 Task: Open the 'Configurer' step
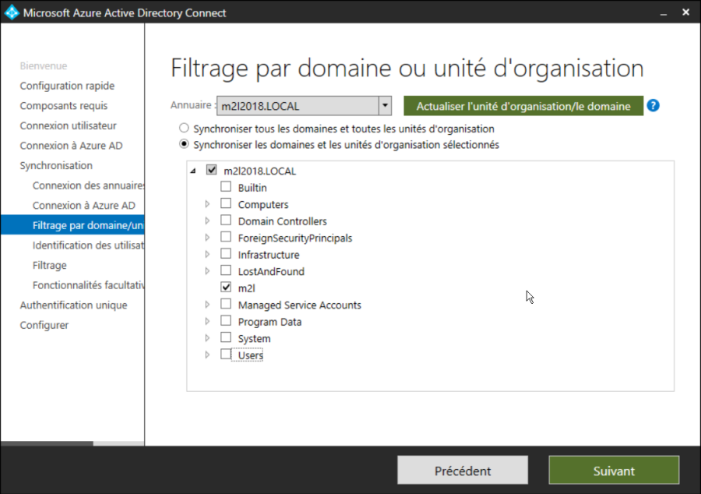(44, 326)
